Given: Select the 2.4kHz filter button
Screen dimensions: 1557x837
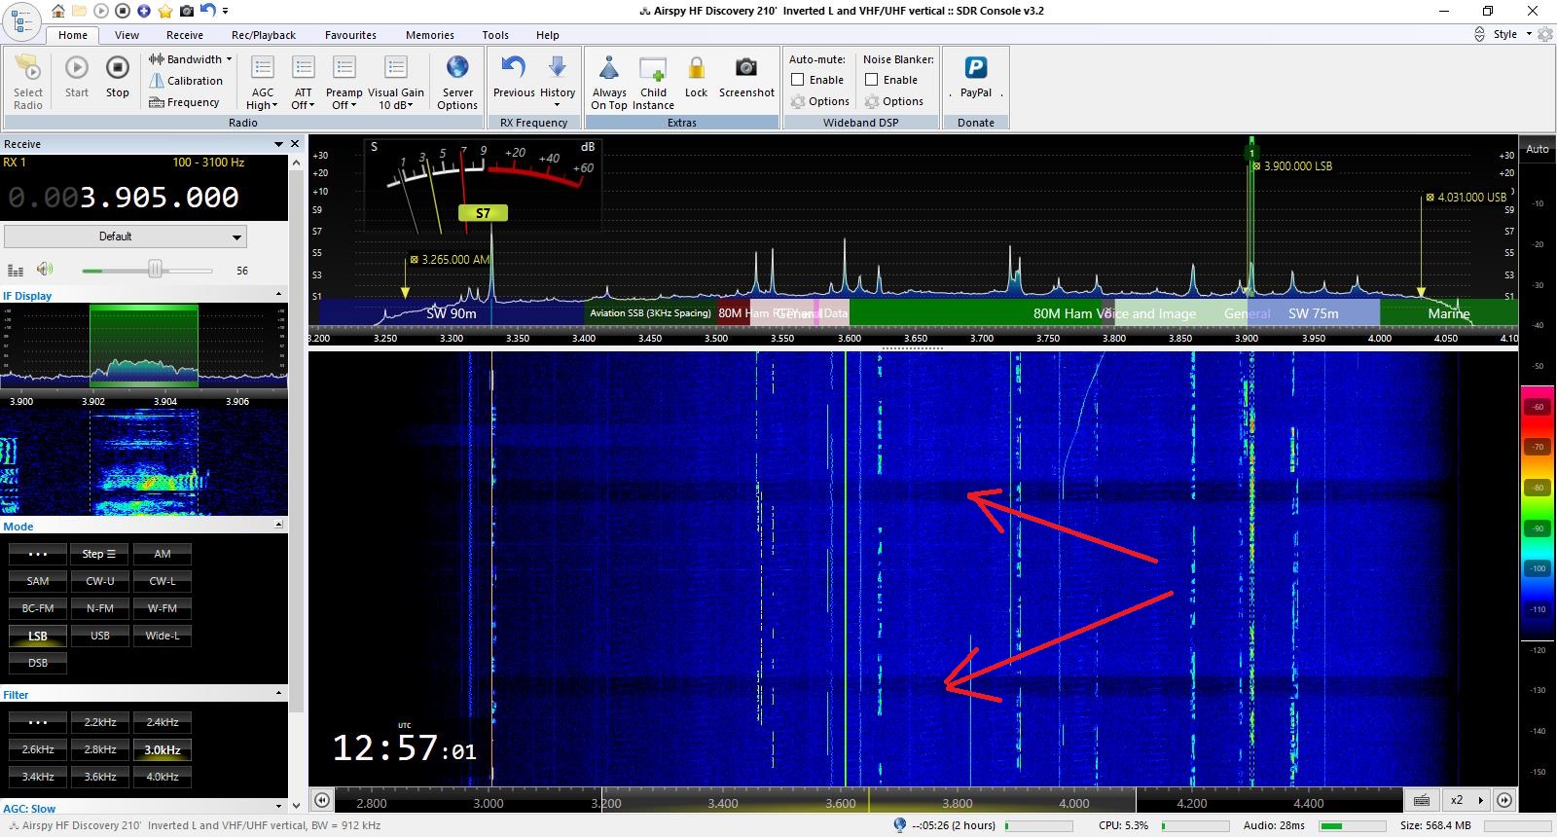Looking at the screenshot, I should [163, 722].
